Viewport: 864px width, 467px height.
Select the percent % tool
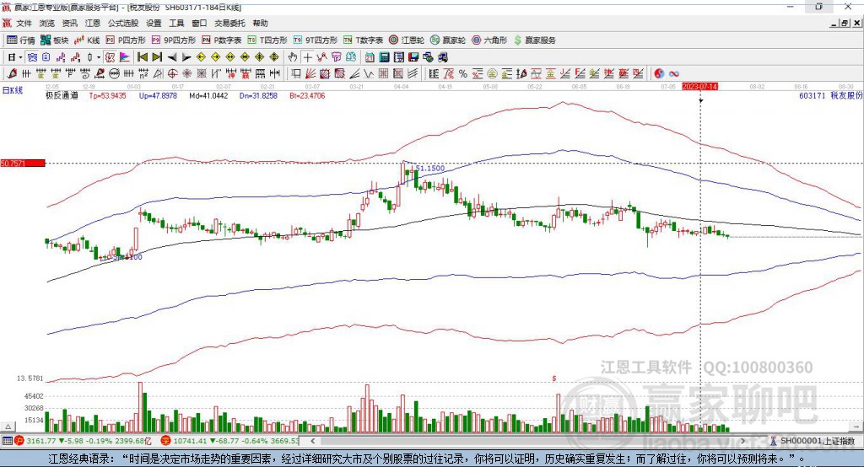pyautogui.click(x=463, y=73)
